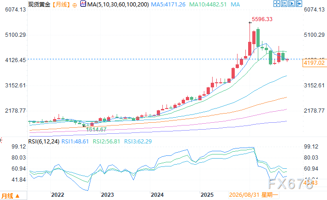This screenshot has height=200, width=327.
Task: Click the orange circle target icon beside 月线
Action: point(74,5)
